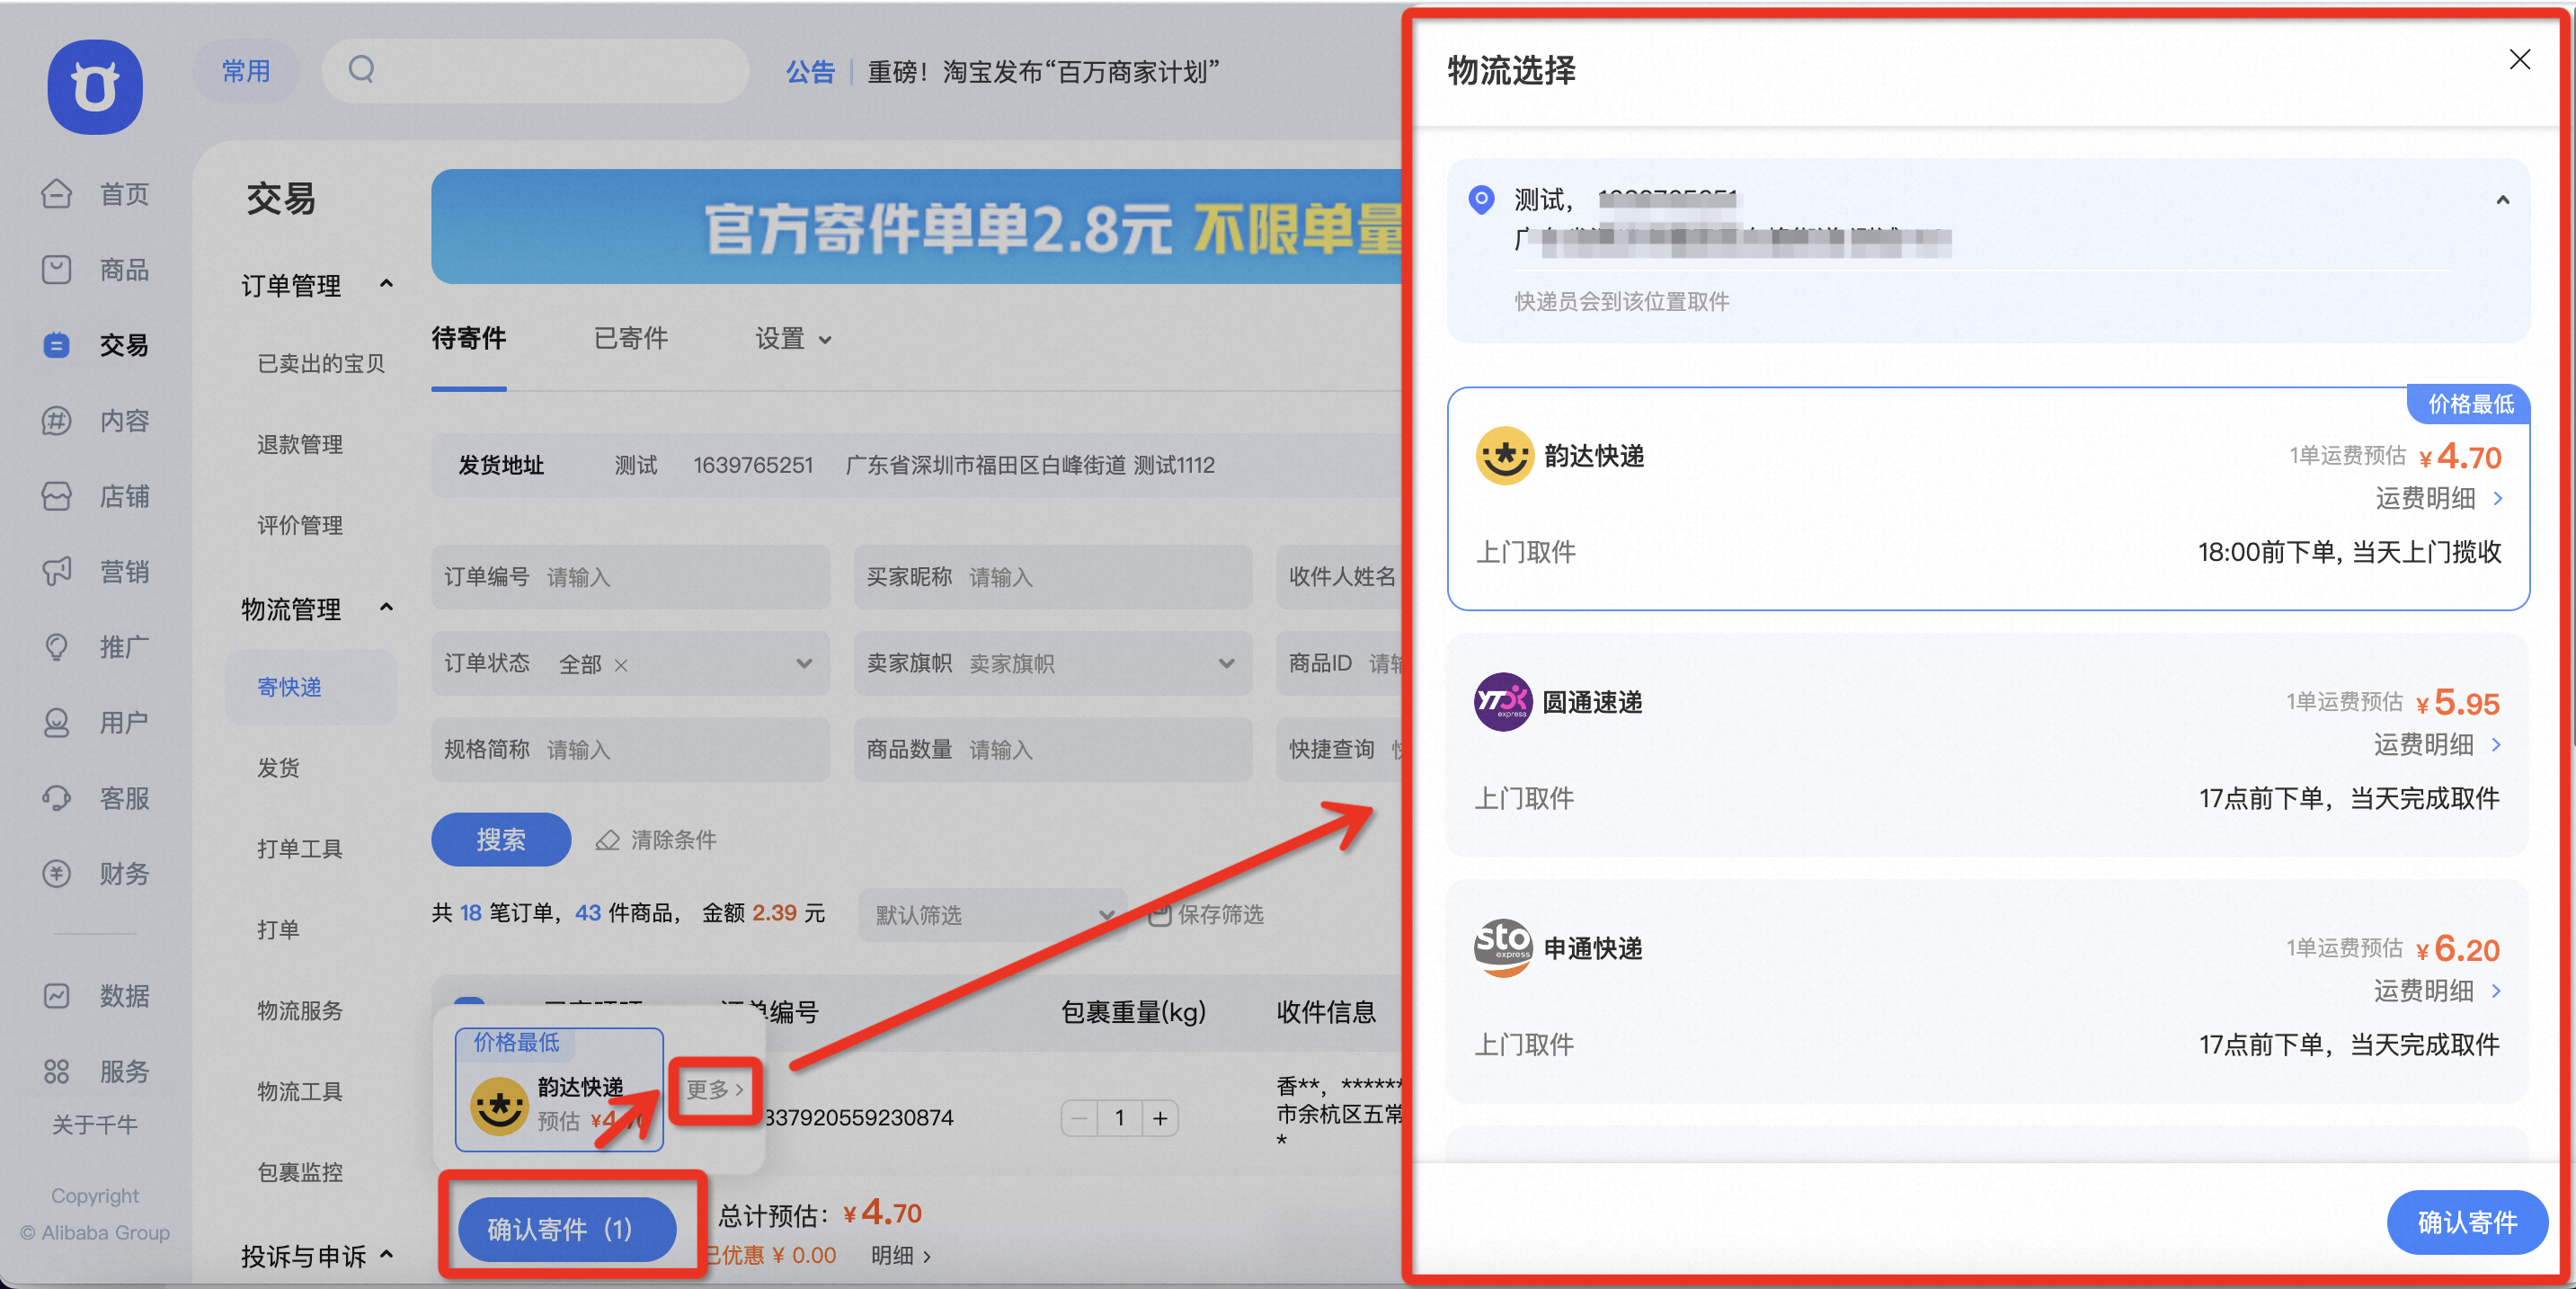Viewport: 2576px width, 1289px height.
Task: Click the location pin icon in pickup address
Action: pyautogui.click(x=1481, y=200)
